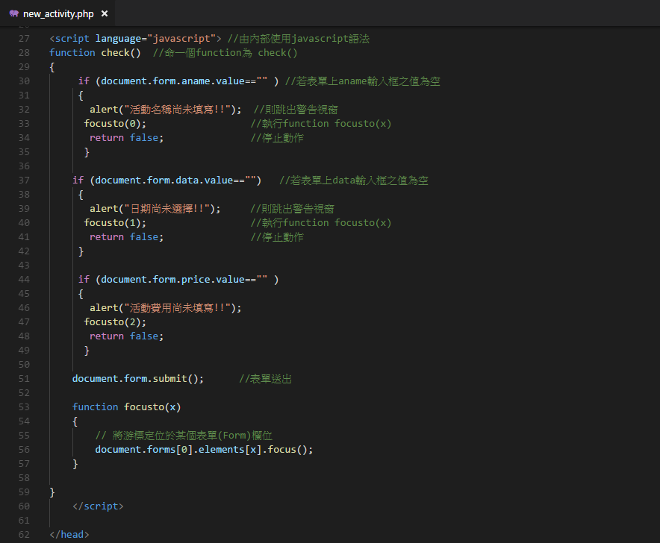Click alert on line 46
The width and height of the screenshot is (660, 543).
click(166, 308)
